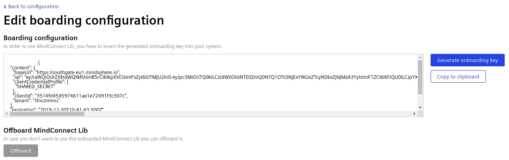Click the right arrow of the horizontal scrollbar
Image resolution: width=509 pixels, height=160 pixels.
[x=414, y=114]
